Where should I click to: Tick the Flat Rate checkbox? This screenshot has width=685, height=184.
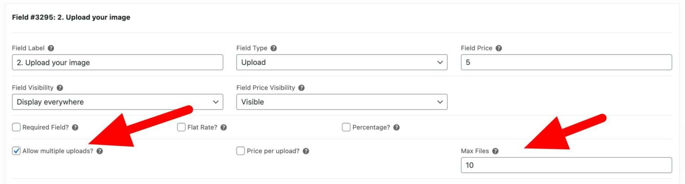(x=181, y=127)
